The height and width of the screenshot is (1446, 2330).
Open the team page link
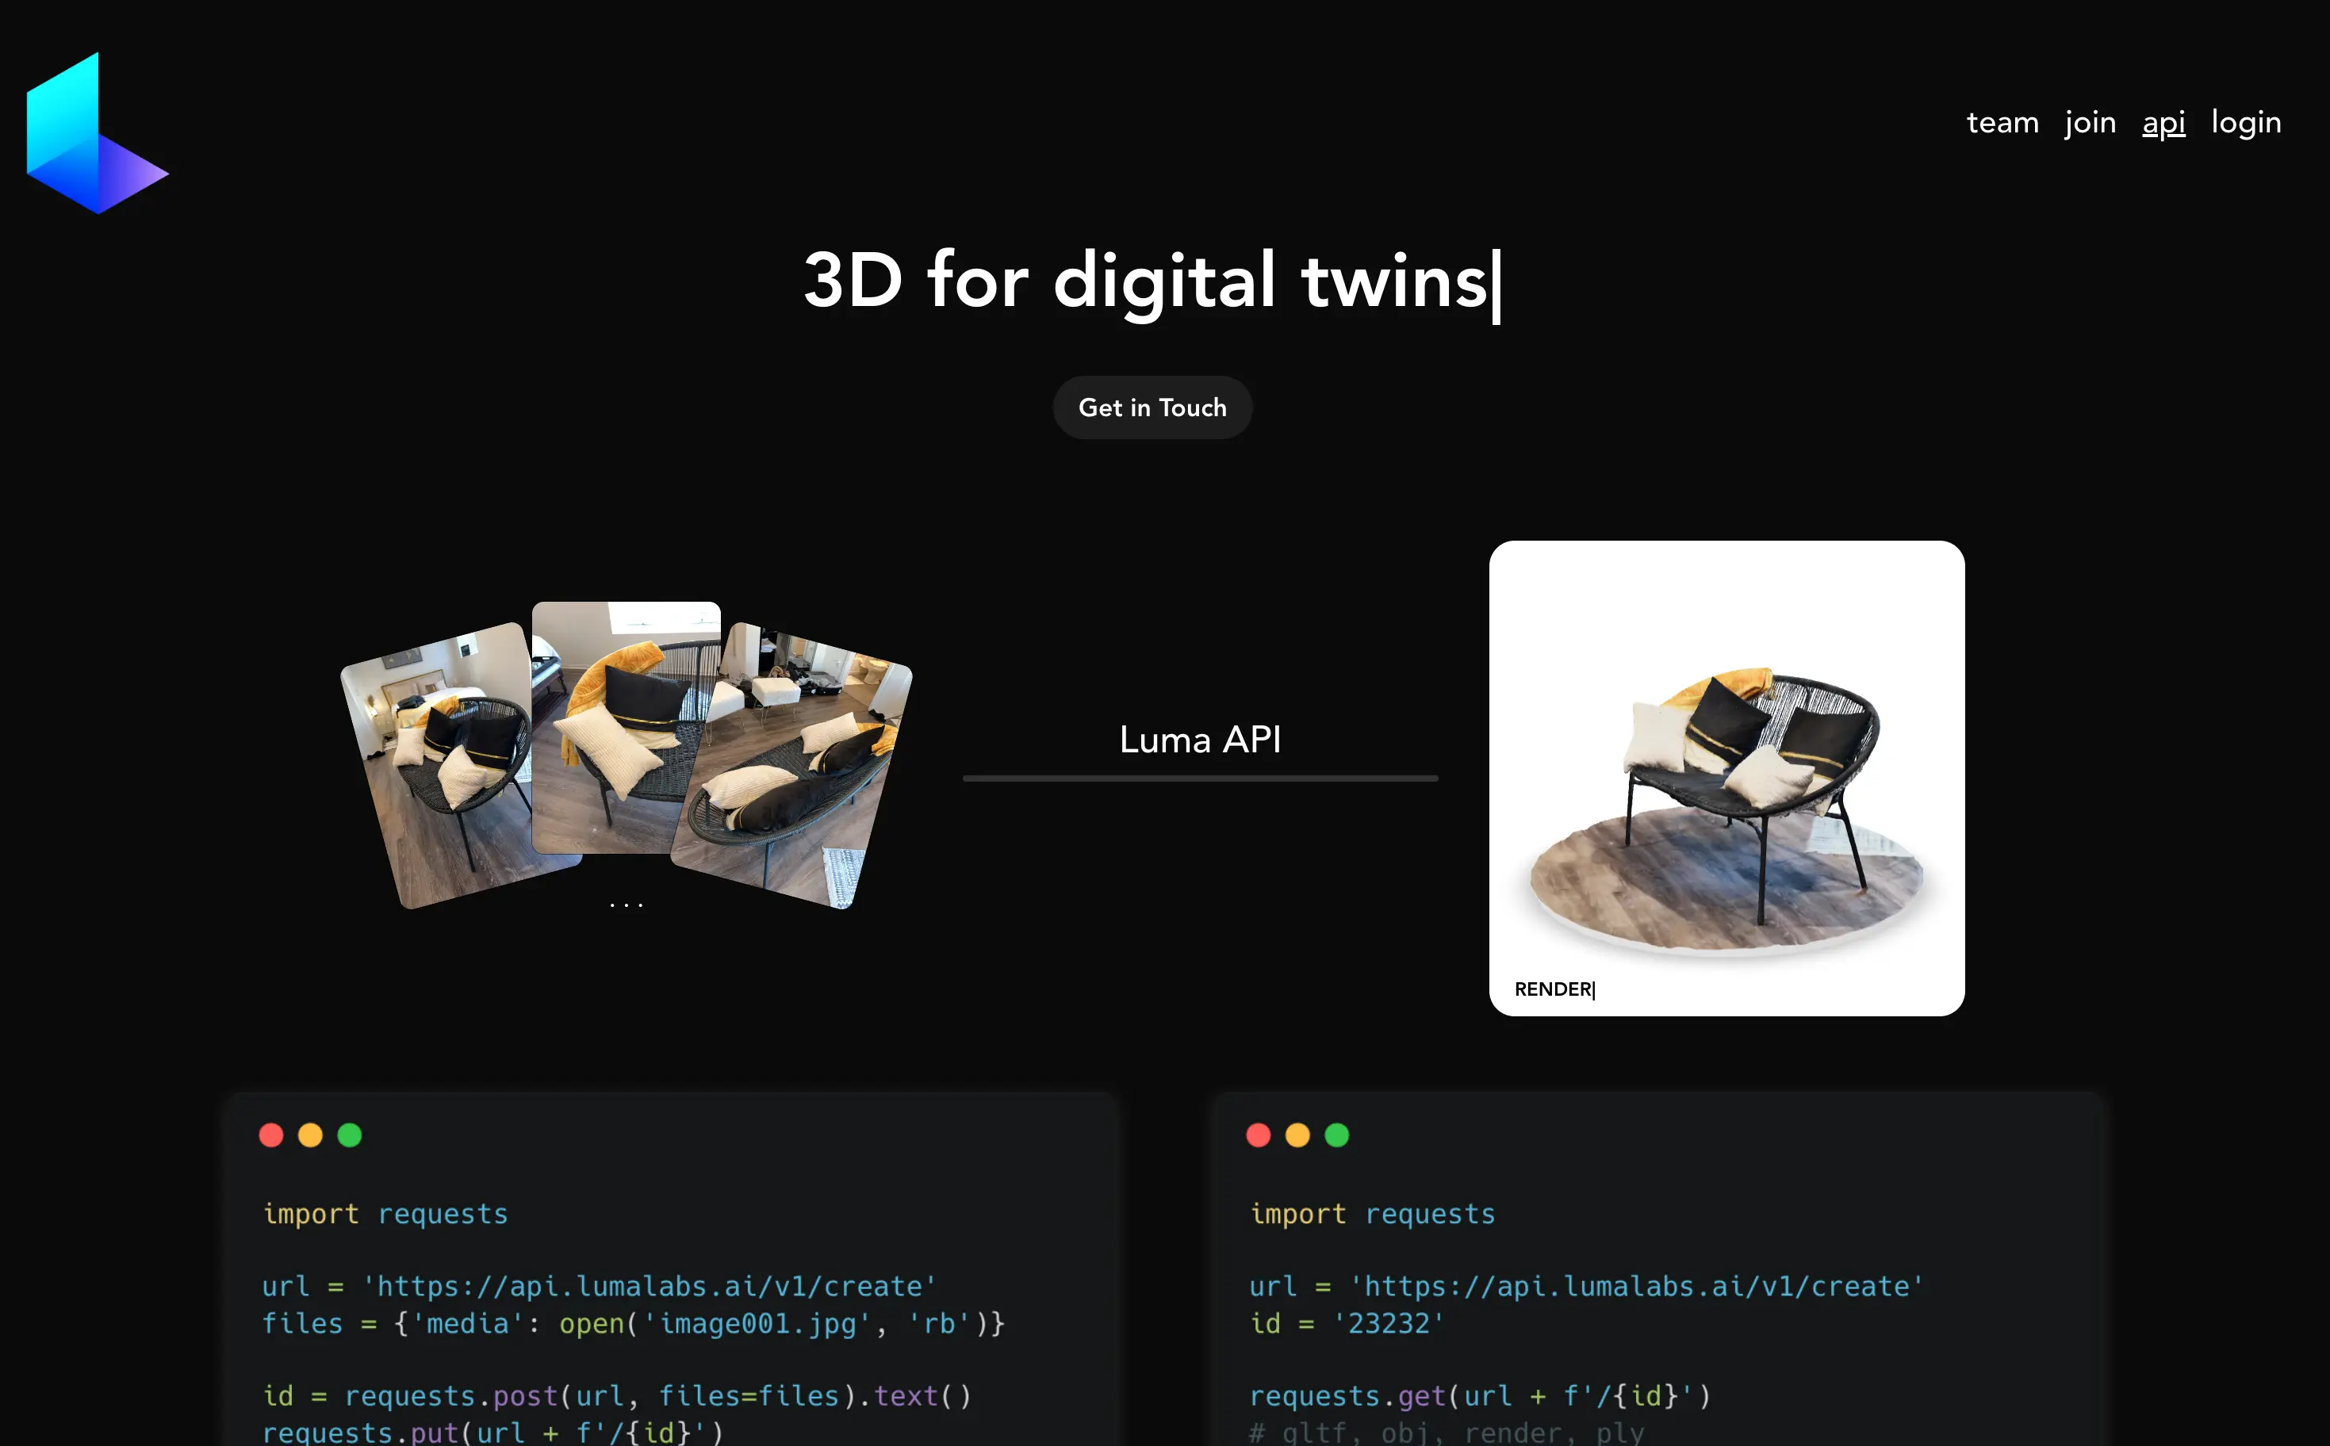[x=2002, y=122]
